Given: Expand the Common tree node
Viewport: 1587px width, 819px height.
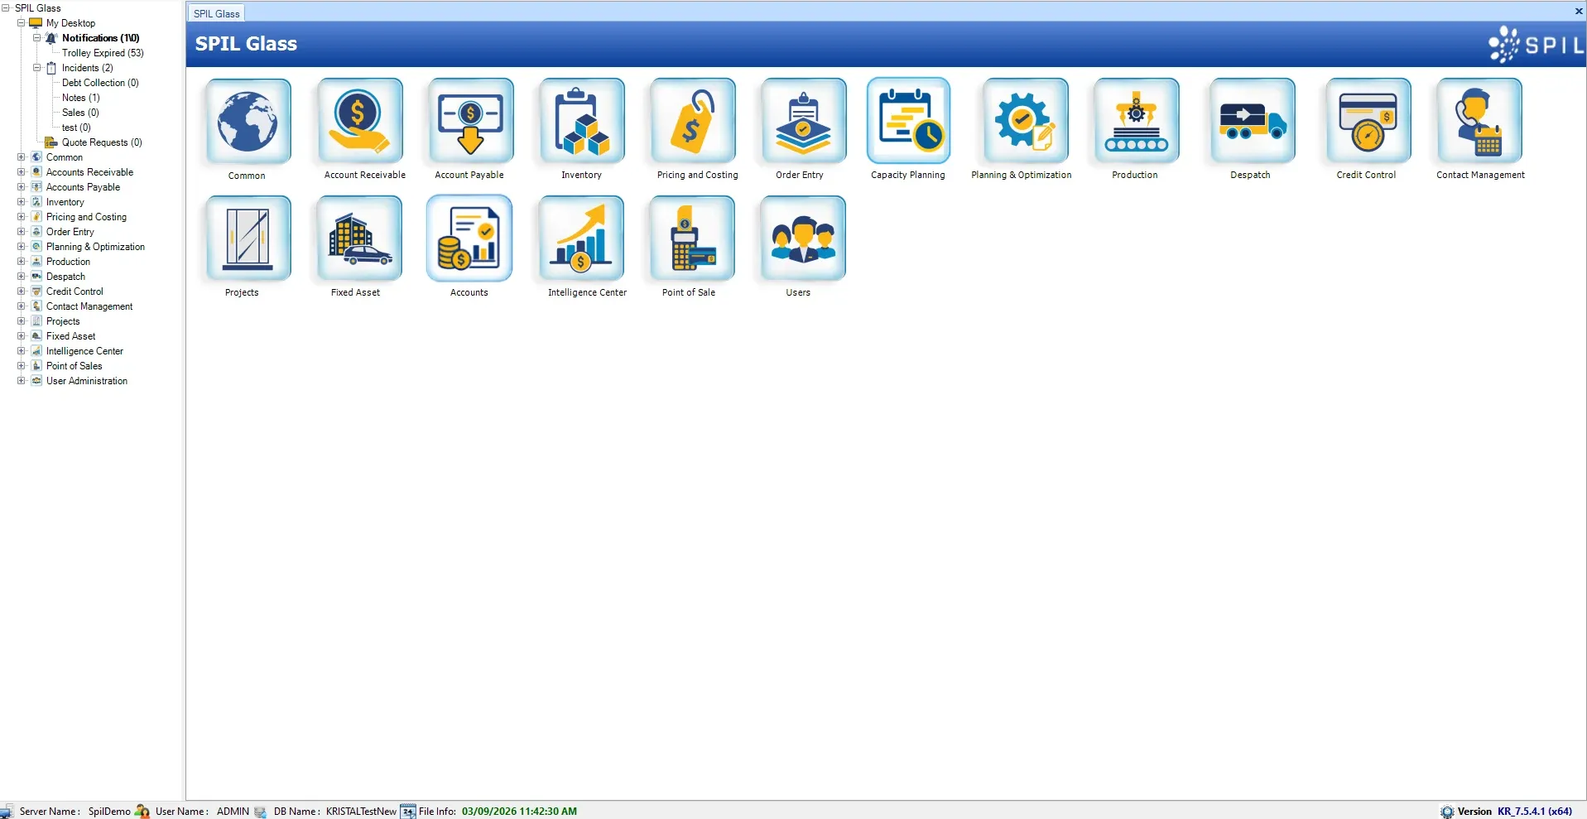Looking at the screenshot, I should 21,157.
